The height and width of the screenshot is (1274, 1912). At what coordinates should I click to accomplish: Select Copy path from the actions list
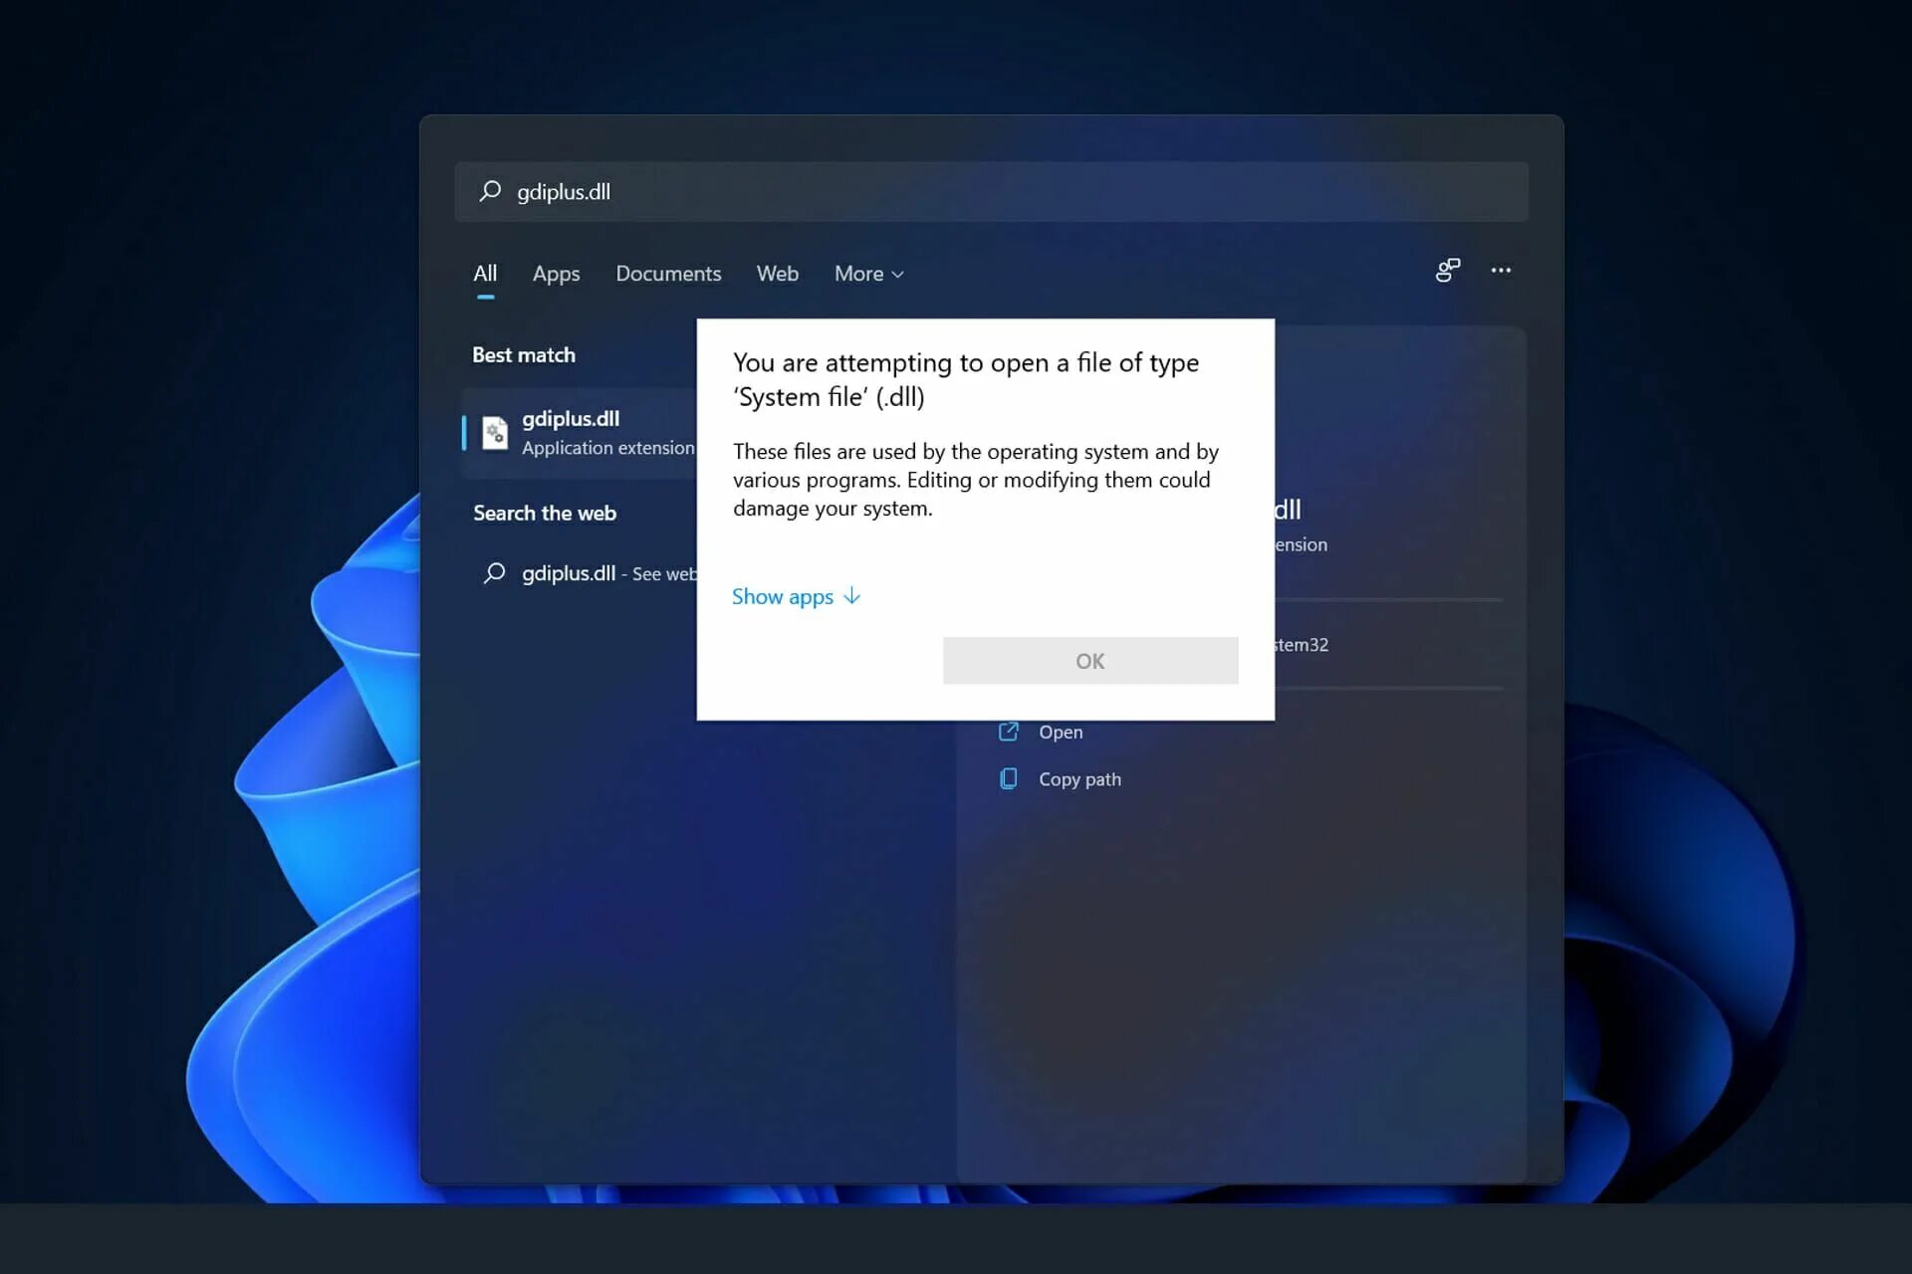(1079, 778)
